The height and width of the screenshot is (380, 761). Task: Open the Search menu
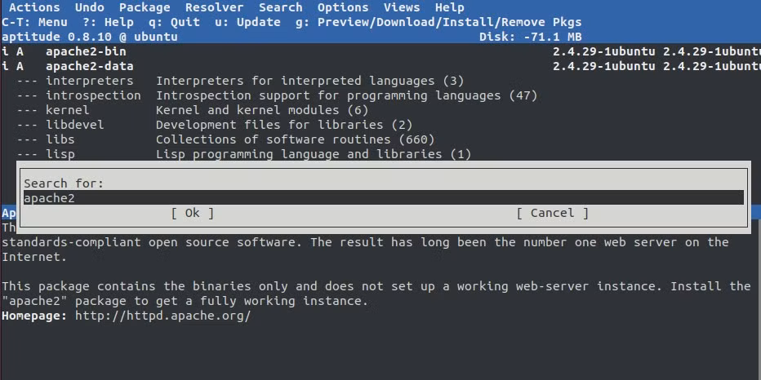coord(281,7)
